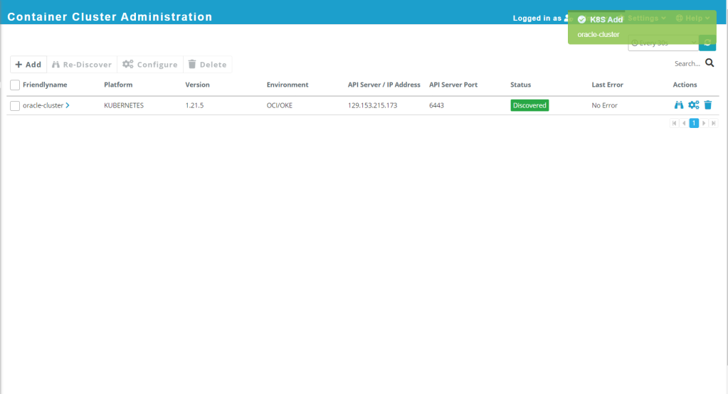This screenshot has width=728, height=394.
Task: Click the Add cluster button
Action: pyautogui.click(x=28, y=65)
